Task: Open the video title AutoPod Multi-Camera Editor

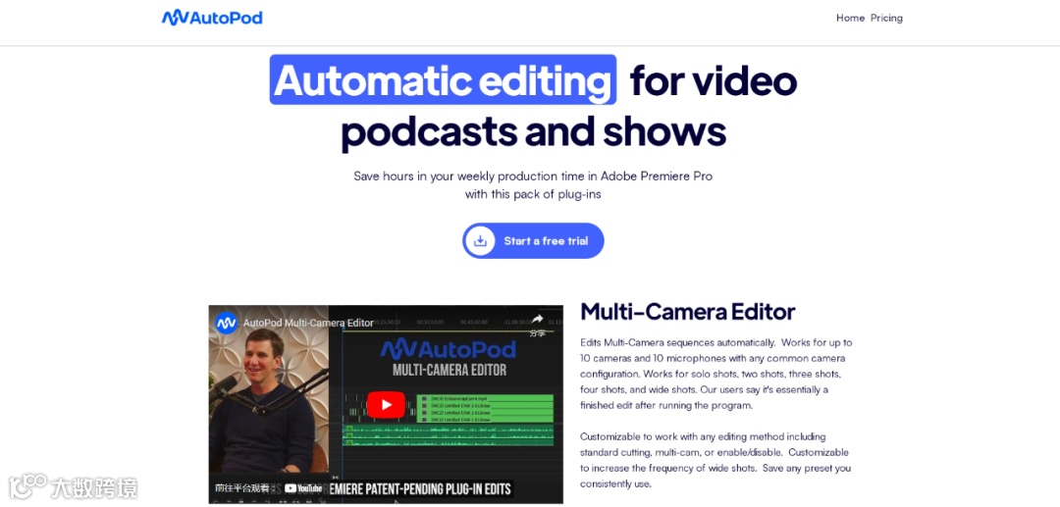Action: pyautogui.click(x=308, y=323)
